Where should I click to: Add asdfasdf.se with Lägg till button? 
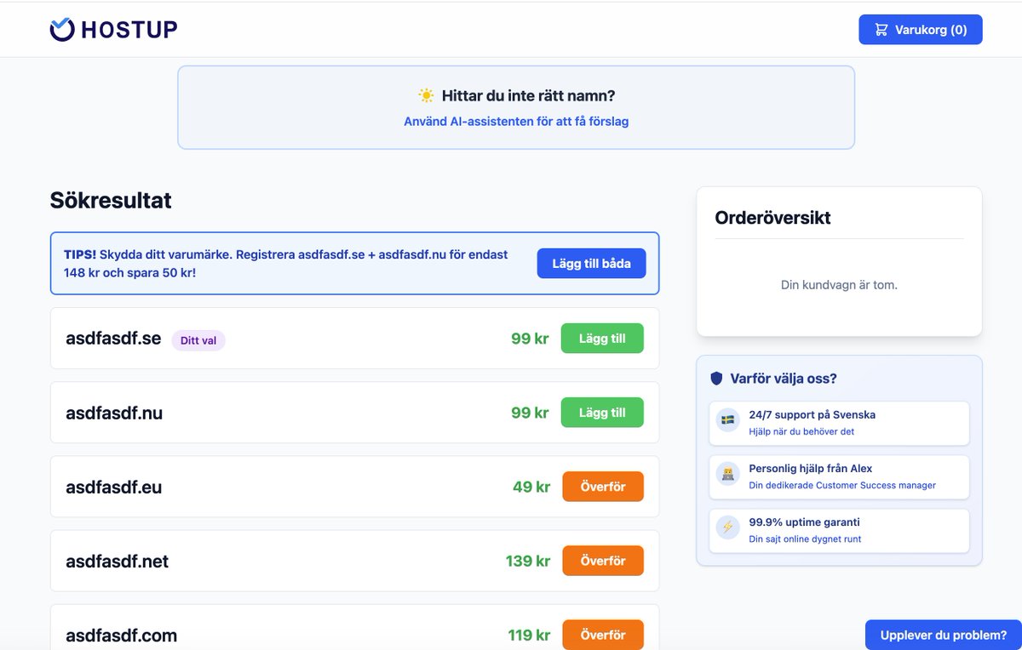pos(602,339)
